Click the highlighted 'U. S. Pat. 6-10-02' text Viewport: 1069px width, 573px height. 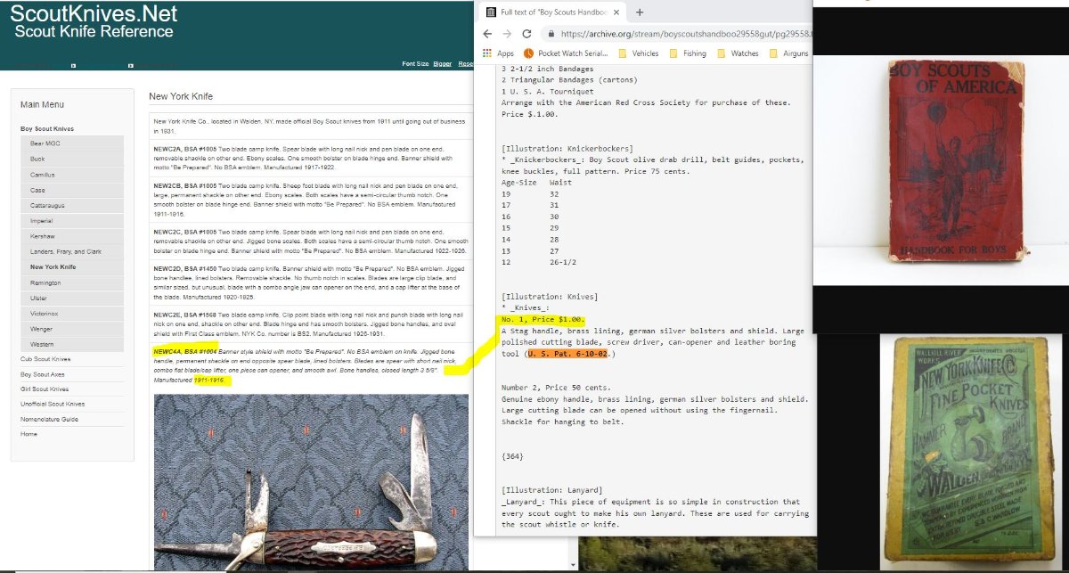[568, 354]
